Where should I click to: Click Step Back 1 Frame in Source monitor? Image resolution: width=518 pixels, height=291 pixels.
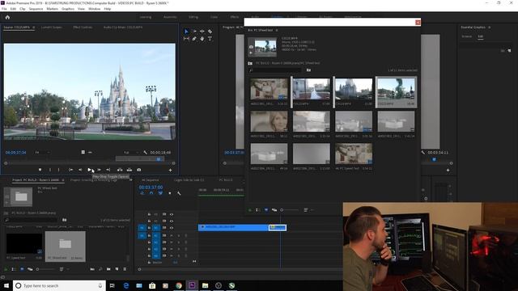point(80,170)
